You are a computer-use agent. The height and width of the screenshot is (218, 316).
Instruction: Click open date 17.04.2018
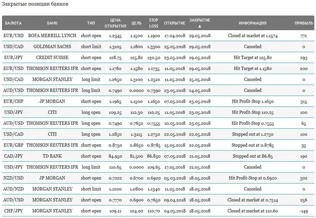click(x=174, y=36)
